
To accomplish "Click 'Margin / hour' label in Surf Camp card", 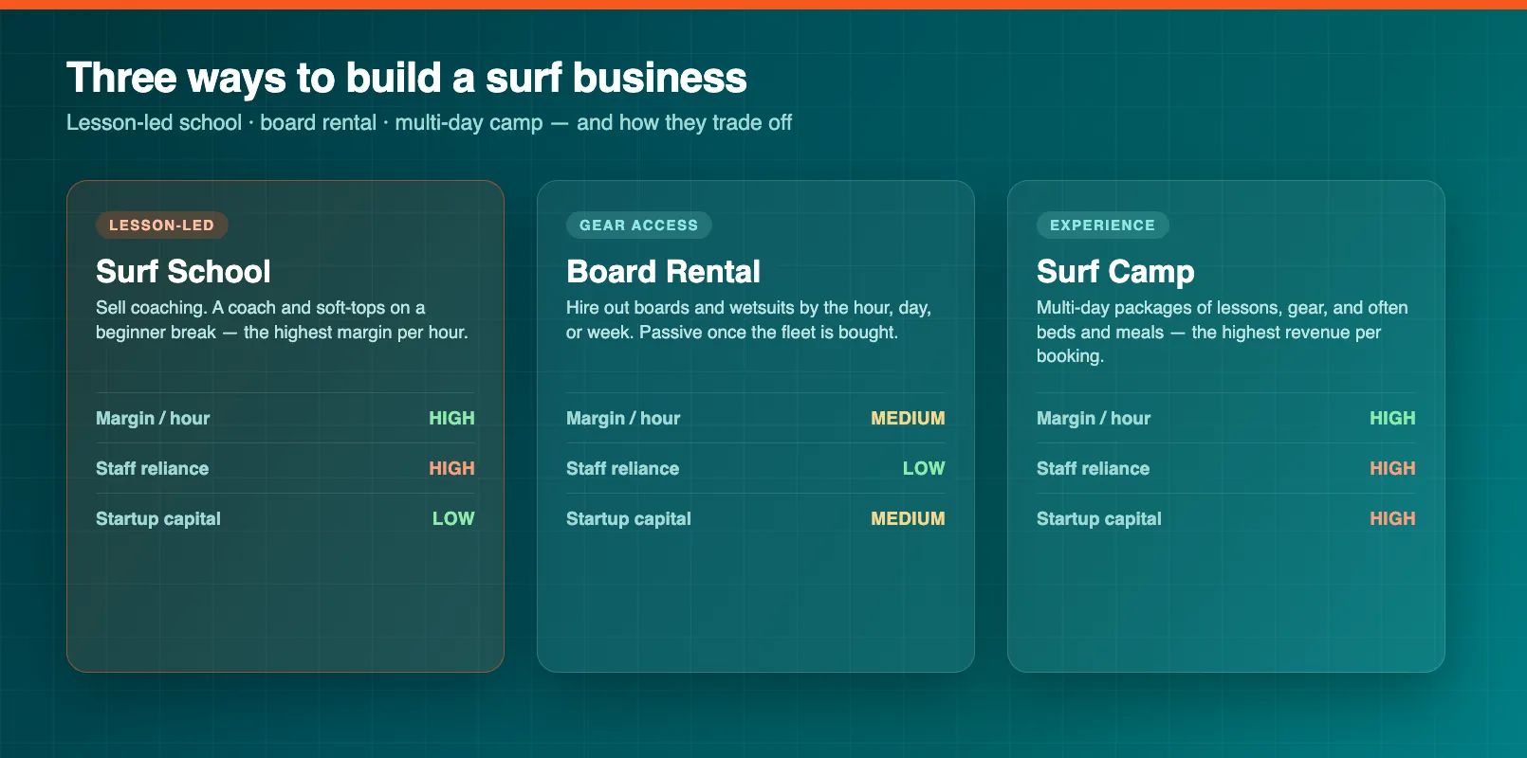I will pyautogui.click(x=1094, y=419).
